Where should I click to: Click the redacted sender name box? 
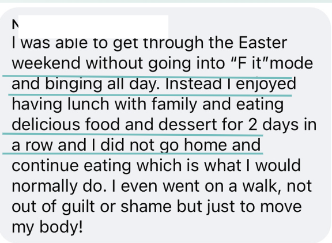pos(93,26)
